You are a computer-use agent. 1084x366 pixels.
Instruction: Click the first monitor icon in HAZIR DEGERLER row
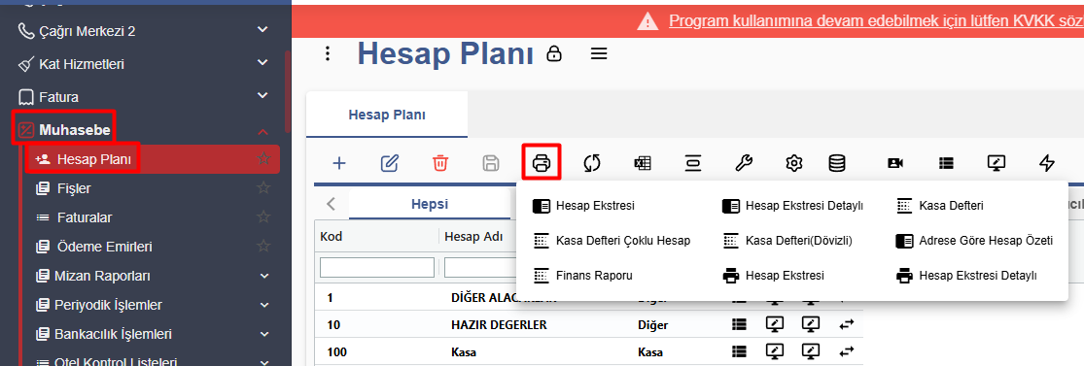pos(775,324)
